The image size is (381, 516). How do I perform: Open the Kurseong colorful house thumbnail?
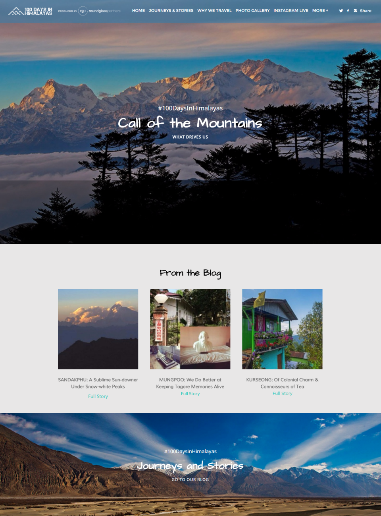[x=282, y=329]
